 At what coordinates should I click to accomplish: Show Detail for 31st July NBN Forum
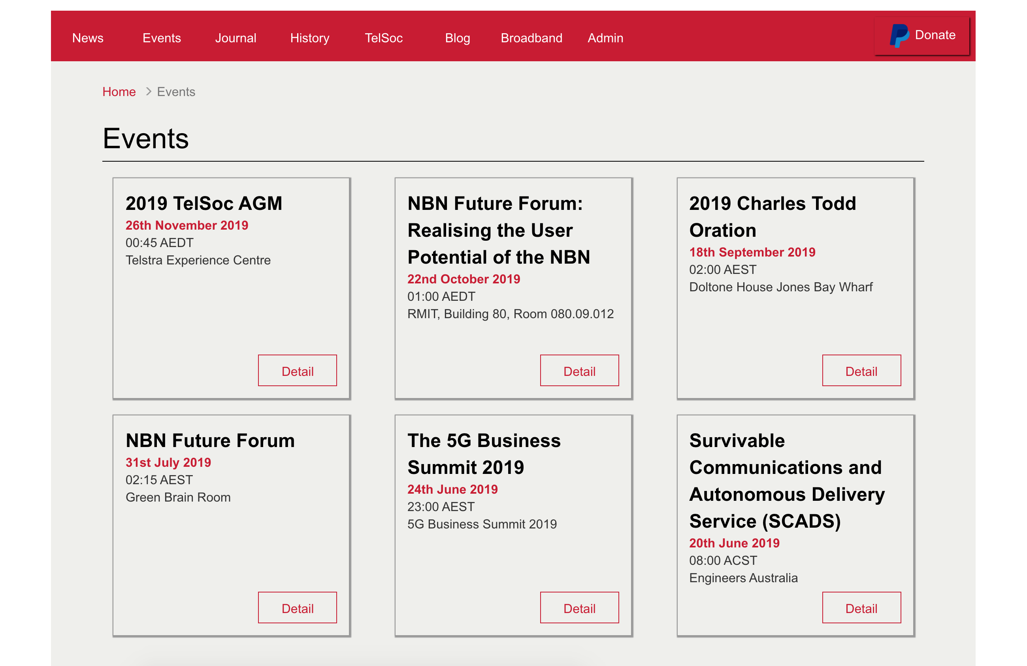tap(297, 608)
